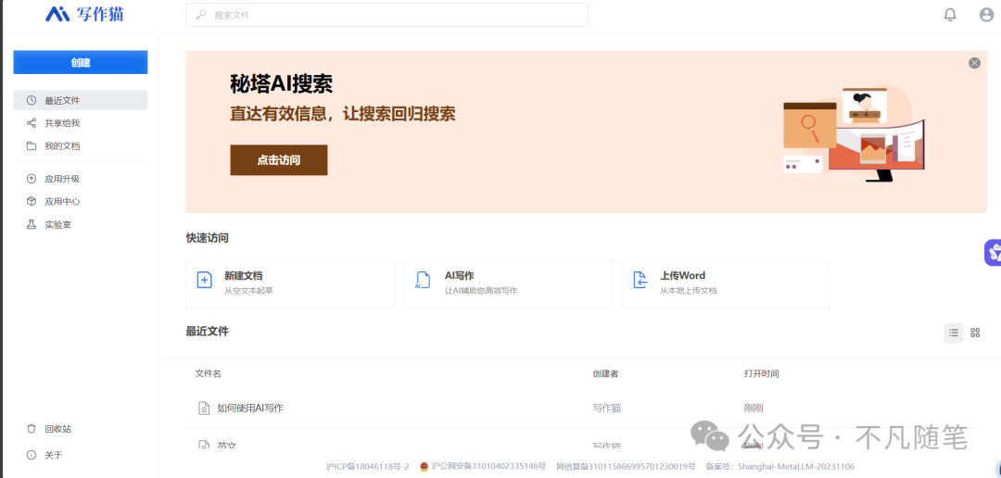Click the upgrade arrow icon beside 应用升级
The width and height of the screenshot is (1001, 478).
point(32,179)
